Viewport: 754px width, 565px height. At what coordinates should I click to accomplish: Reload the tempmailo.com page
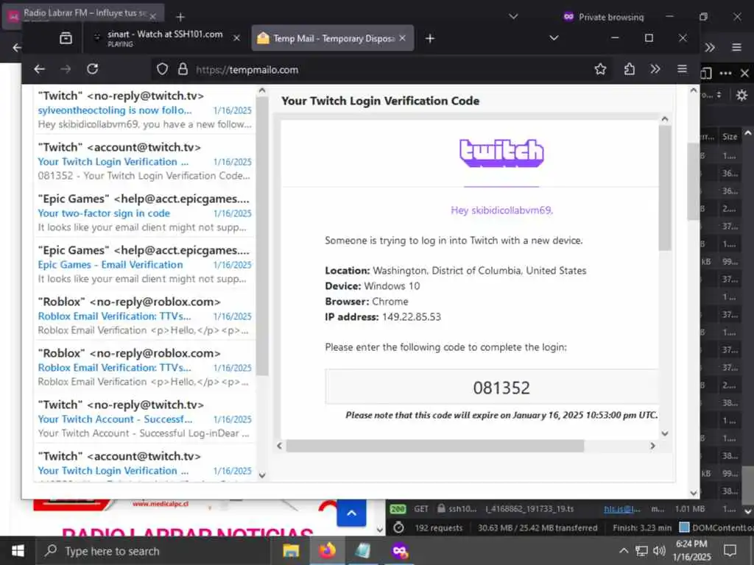pos(92,68)
